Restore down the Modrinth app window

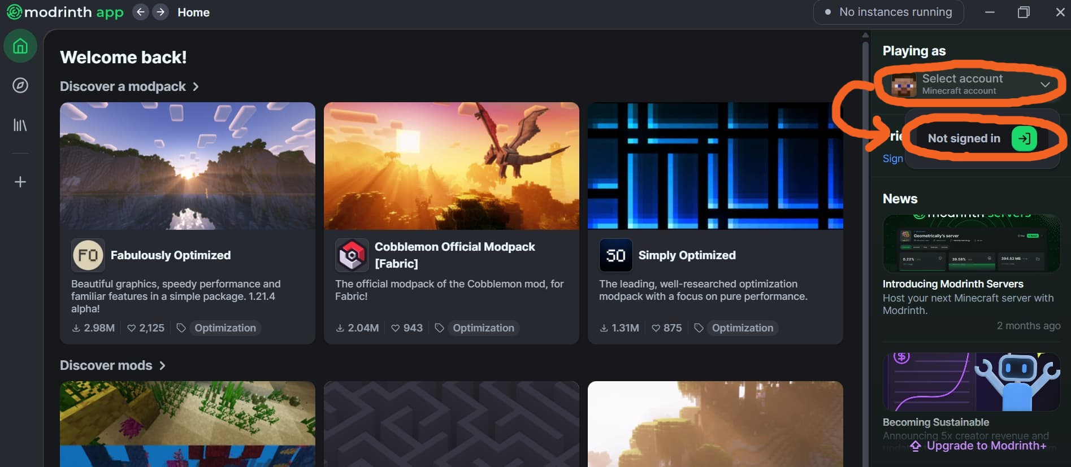coord(1024,12)
